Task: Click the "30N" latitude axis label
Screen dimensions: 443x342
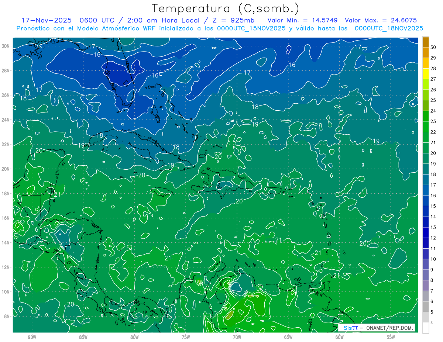Action: pos(5,46)
